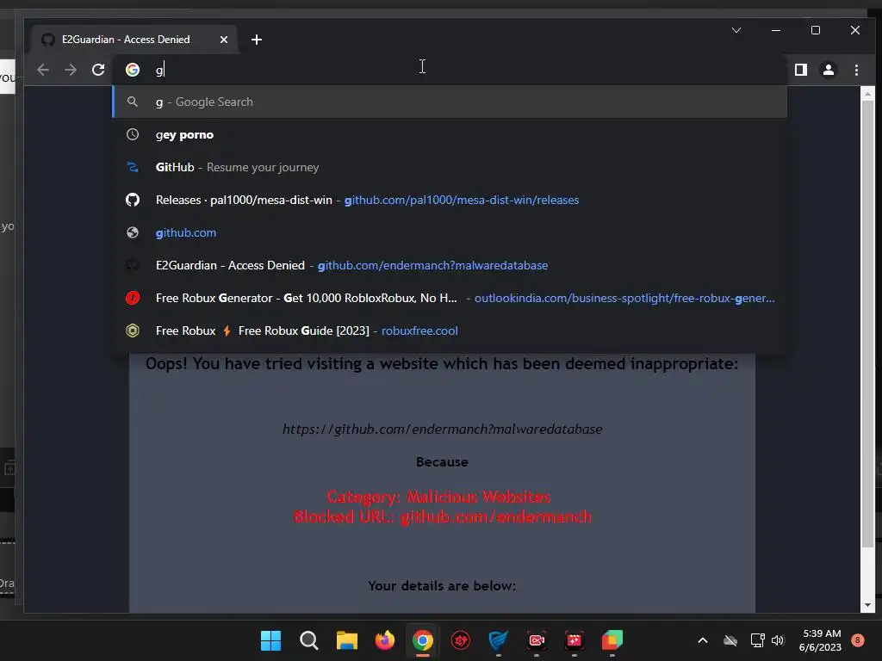This screenshot has width=882, height=661.
Task: Click the page vertical scrollbar thumb
Action: pyautogui.click(x=867, y=324)
